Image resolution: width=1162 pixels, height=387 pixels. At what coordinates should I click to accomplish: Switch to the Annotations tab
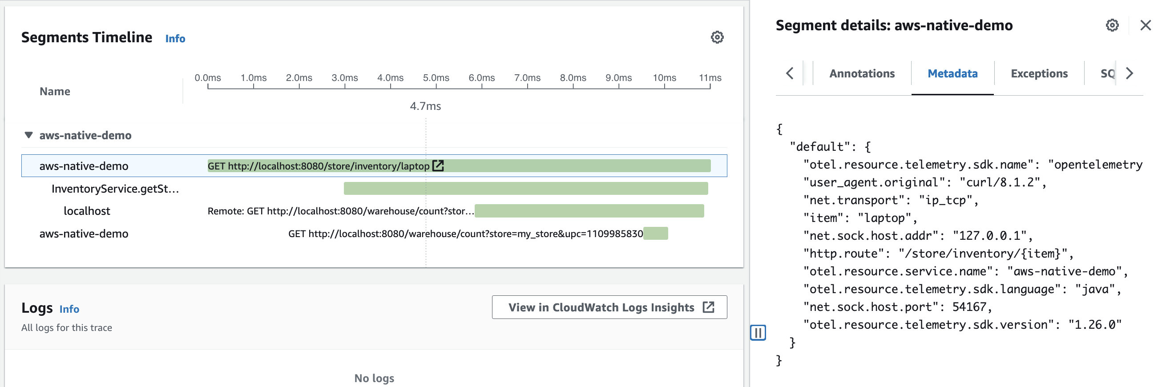pos(862,73)
